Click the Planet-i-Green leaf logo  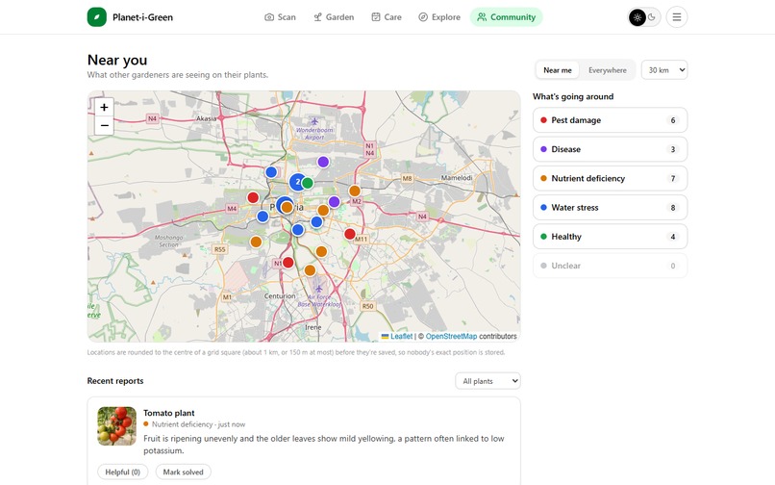coord(97,16)
